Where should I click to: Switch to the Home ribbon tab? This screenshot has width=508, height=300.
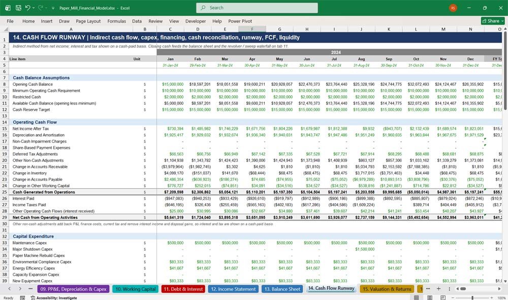28,21
